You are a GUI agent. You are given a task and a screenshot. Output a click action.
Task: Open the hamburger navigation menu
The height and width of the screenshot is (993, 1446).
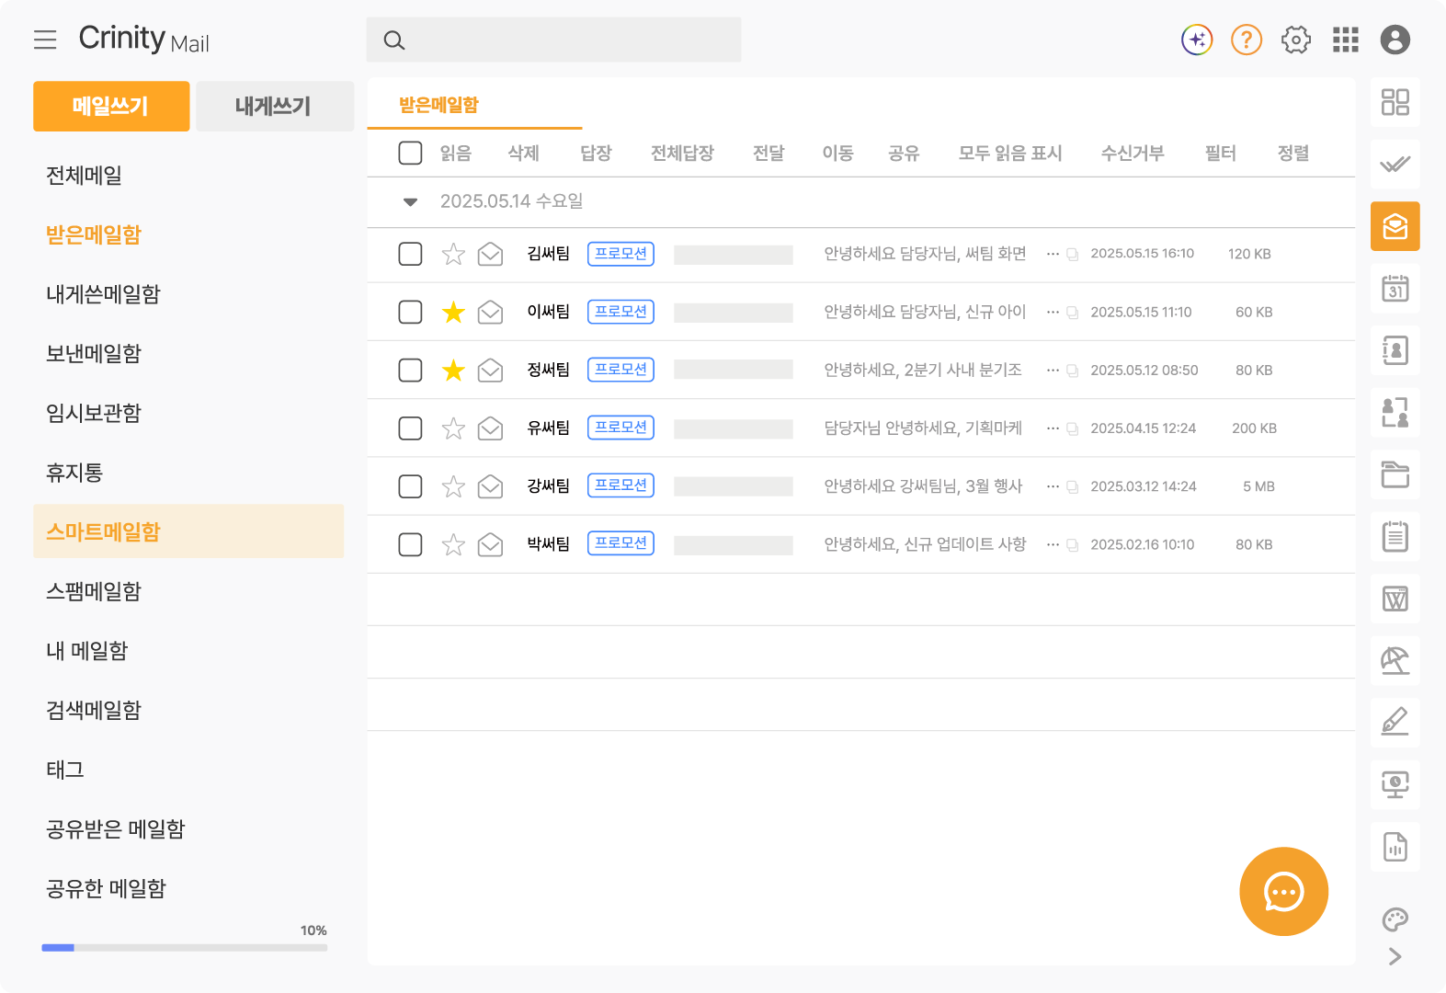pyautogui.click(x=45, y=40)
